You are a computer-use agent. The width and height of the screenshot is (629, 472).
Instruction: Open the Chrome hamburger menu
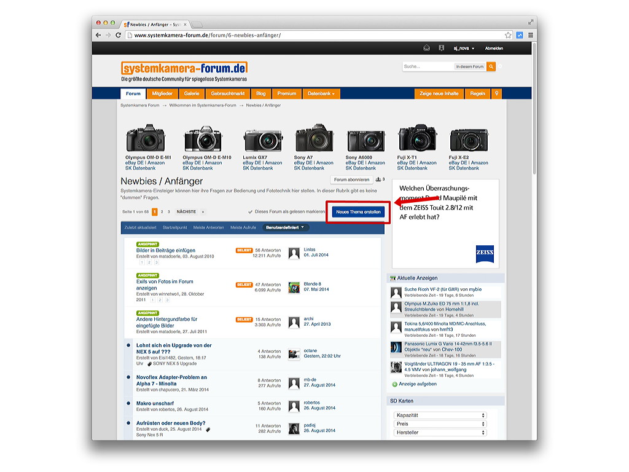coord(530,35)
